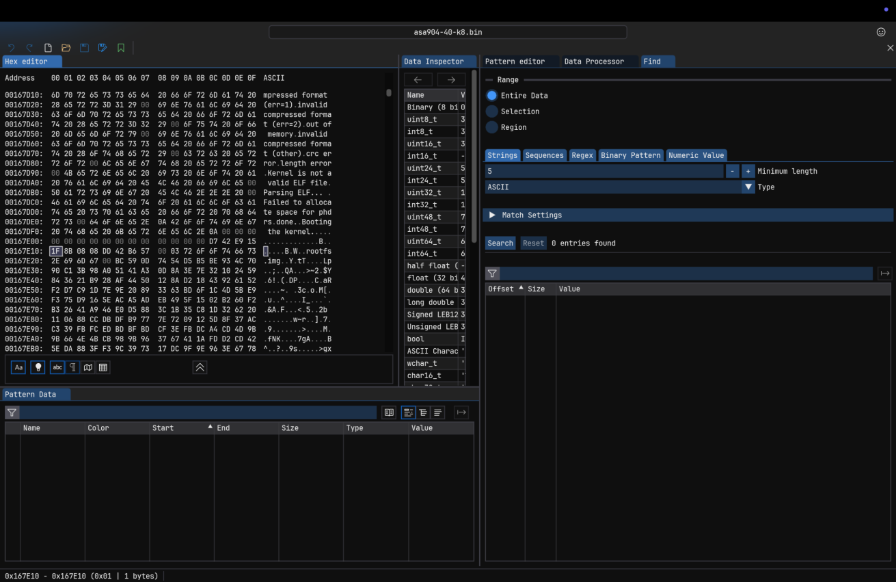The width and height of the screenshot is (896, 582).
Task: Switch to the Strings search tab
Action: click(x=502, y=155)
